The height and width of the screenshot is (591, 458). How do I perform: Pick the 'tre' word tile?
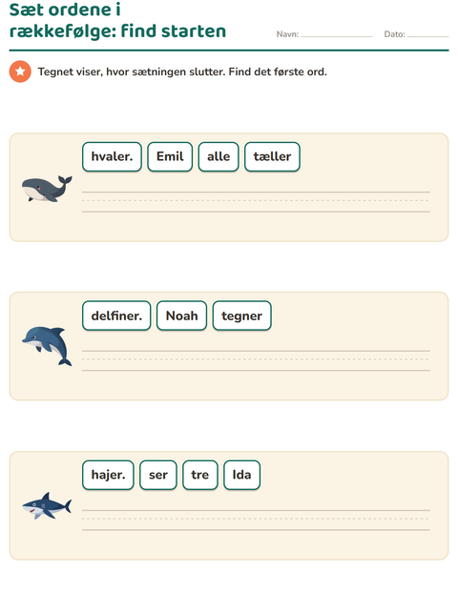point(200,475)
